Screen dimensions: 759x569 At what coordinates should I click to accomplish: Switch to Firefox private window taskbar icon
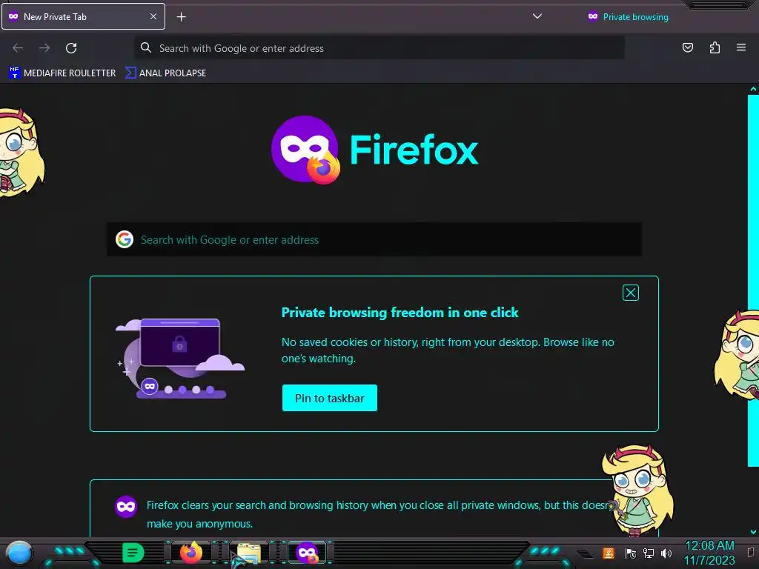(x=307, y=553)
